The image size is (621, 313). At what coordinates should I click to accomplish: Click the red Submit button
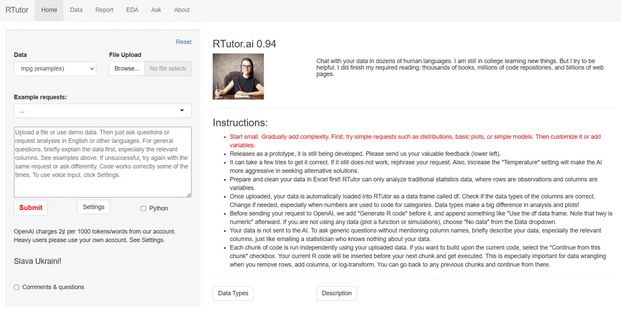coord(31,208)
